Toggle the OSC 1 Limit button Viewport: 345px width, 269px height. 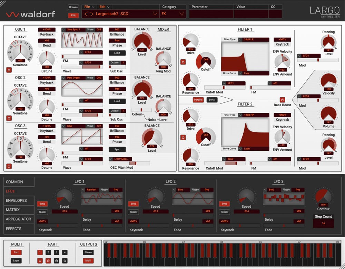tap(117, 53)
